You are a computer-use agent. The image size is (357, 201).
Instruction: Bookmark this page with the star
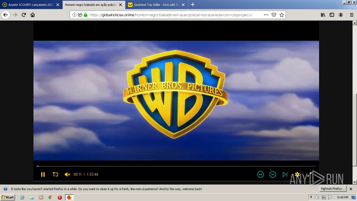282,15
